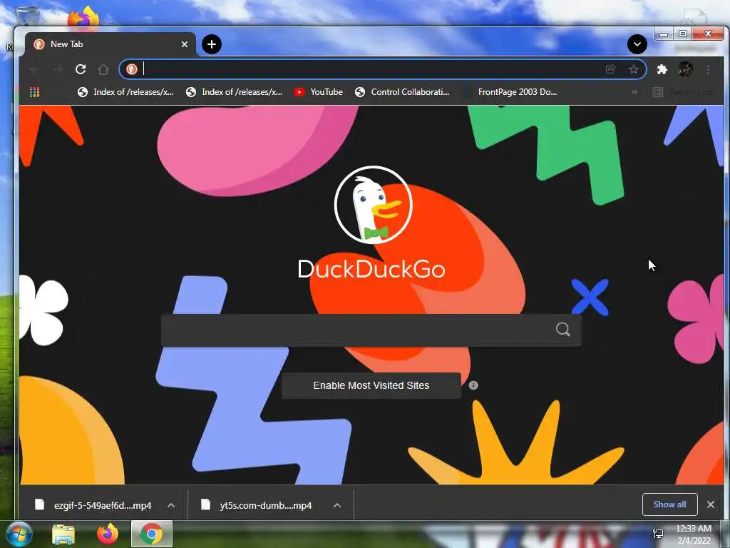Open File Explorer from the taskbar
730x548 pixels.
(x=63, y=534)
